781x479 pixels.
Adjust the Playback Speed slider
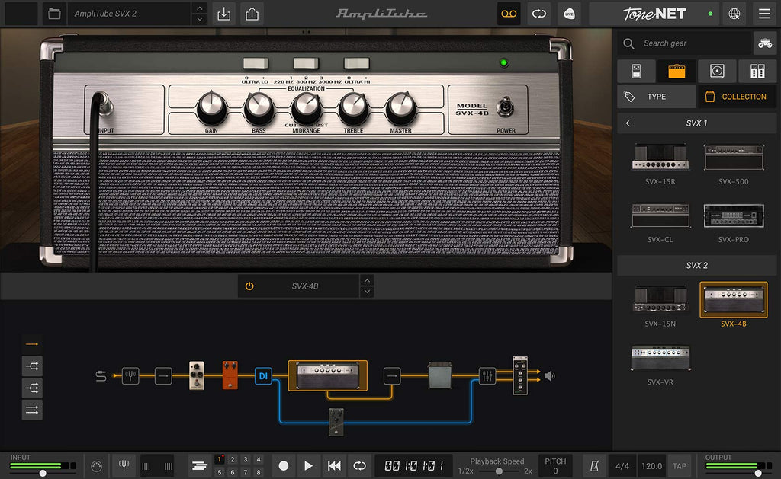[499, 471]
